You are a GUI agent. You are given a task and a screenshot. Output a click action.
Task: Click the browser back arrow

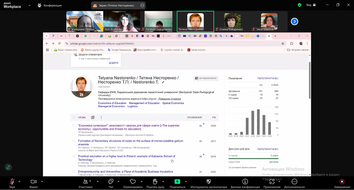tap(47, 43)
